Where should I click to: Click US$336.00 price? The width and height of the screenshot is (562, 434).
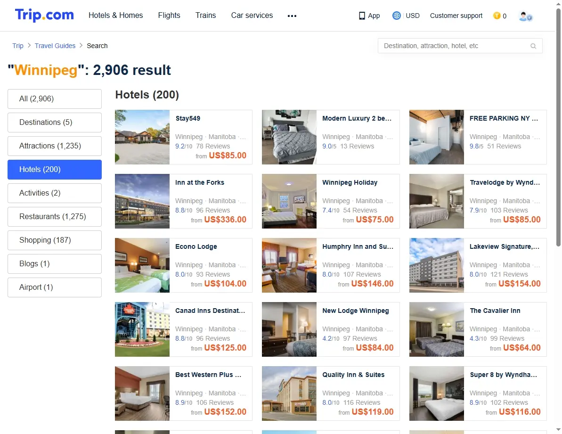225,220
